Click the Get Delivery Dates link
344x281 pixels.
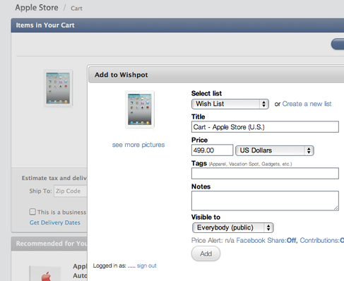coord(55,222)
